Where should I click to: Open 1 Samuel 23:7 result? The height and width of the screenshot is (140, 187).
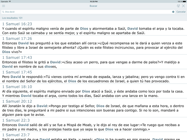[93, 136]
